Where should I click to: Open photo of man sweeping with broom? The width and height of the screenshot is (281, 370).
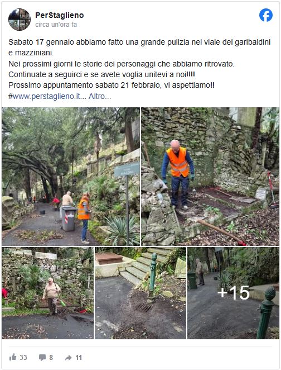click(48, 293)
